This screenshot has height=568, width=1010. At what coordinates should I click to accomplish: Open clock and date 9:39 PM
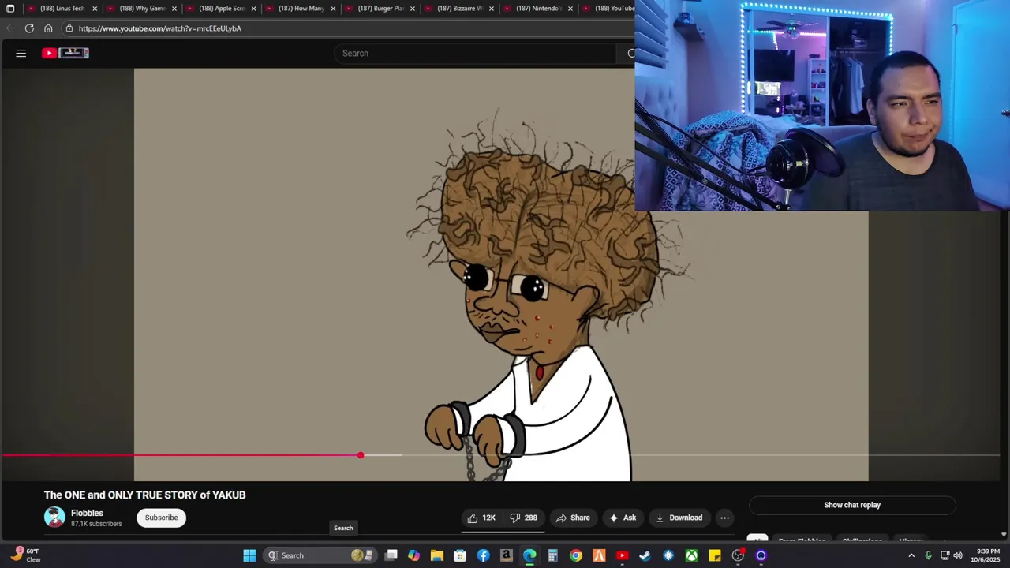pyautogui.click(x=987, y=555)
